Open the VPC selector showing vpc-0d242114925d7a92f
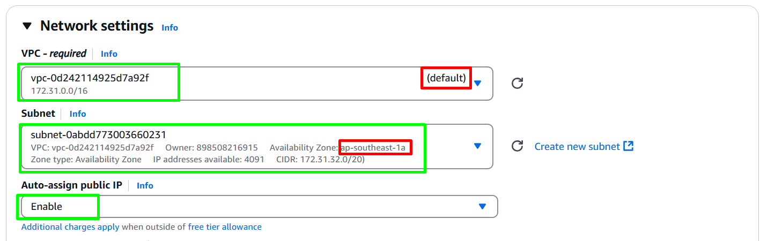 (257, 83)
